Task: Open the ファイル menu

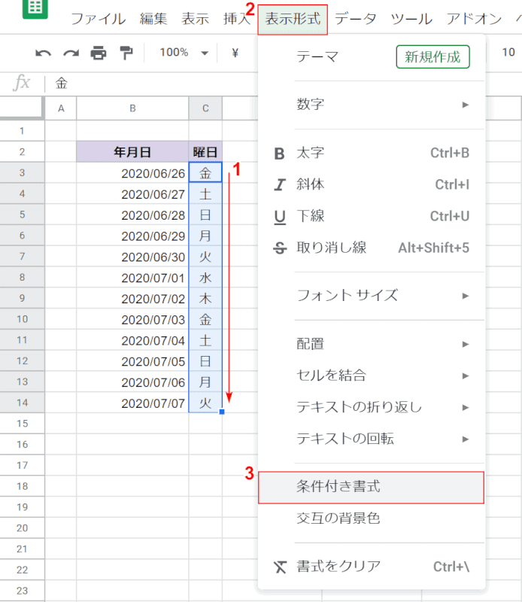Action: 99,19
